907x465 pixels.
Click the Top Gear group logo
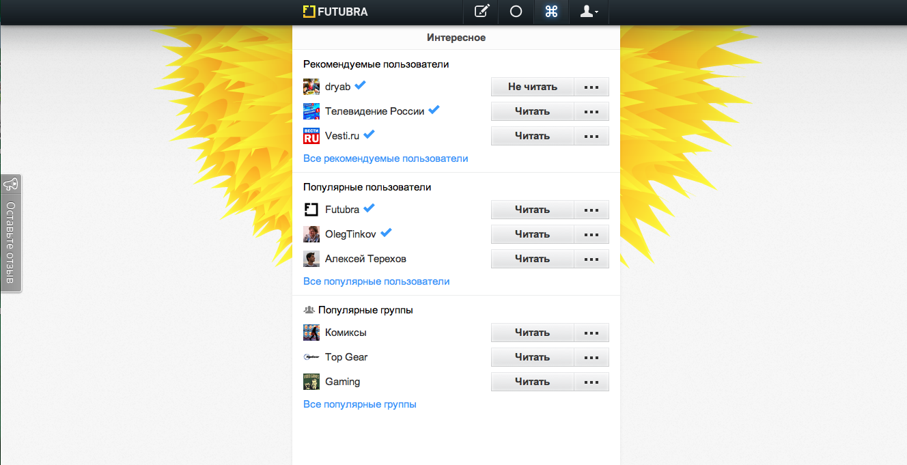pos(311,357)
